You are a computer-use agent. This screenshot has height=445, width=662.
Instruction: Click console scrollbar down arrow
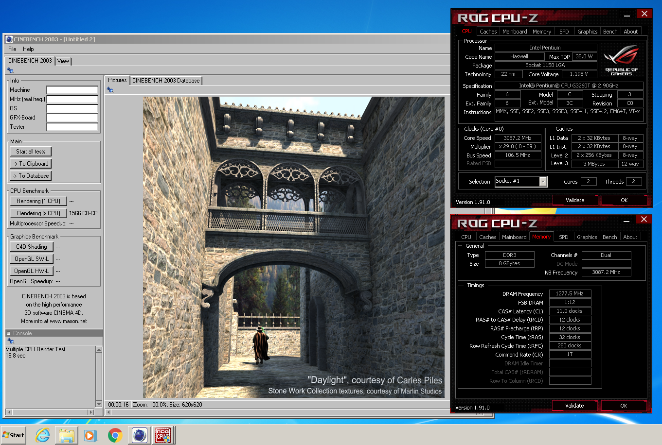(x=99, y=404)
